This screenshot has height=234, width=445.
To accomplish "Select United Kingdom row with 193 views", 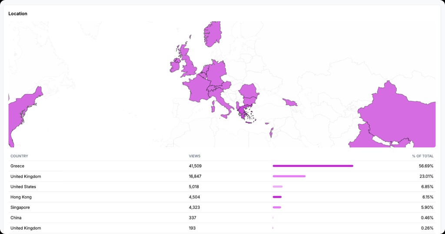I will [26, 228].
